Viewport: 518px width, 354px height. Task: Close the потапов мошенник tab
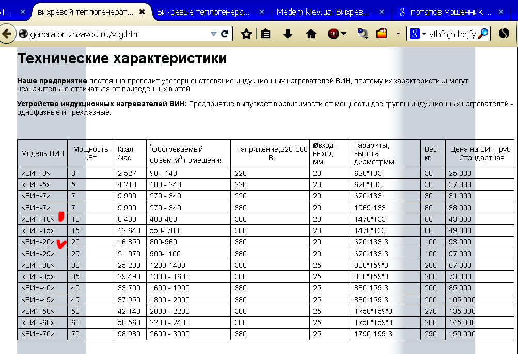(x=501, y=12)
